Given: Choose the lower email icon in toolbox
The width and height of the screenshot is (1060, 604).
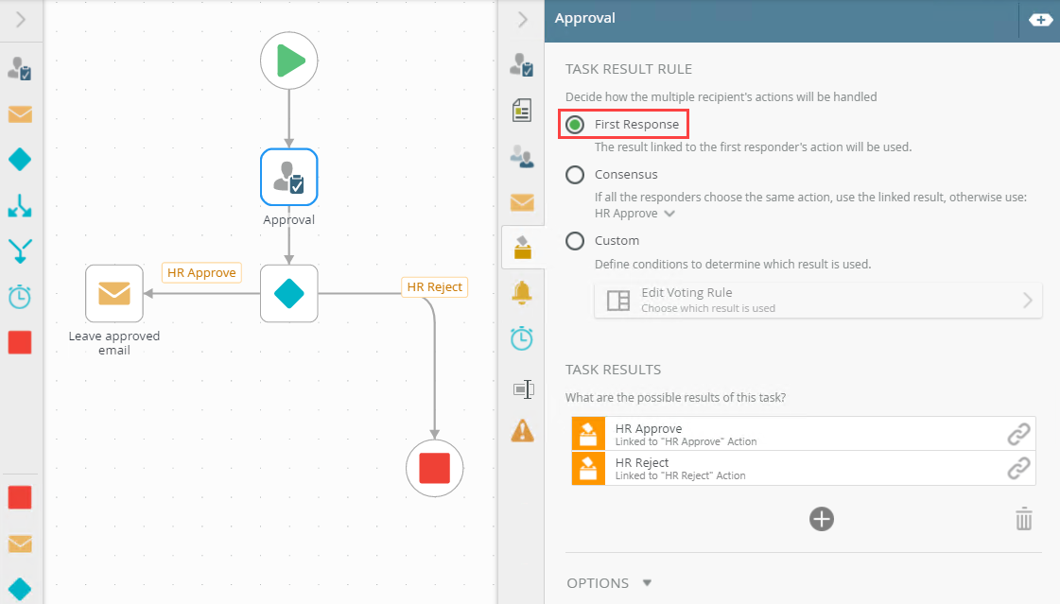Looking at the screenshot, I should click(x=20, y=544).
